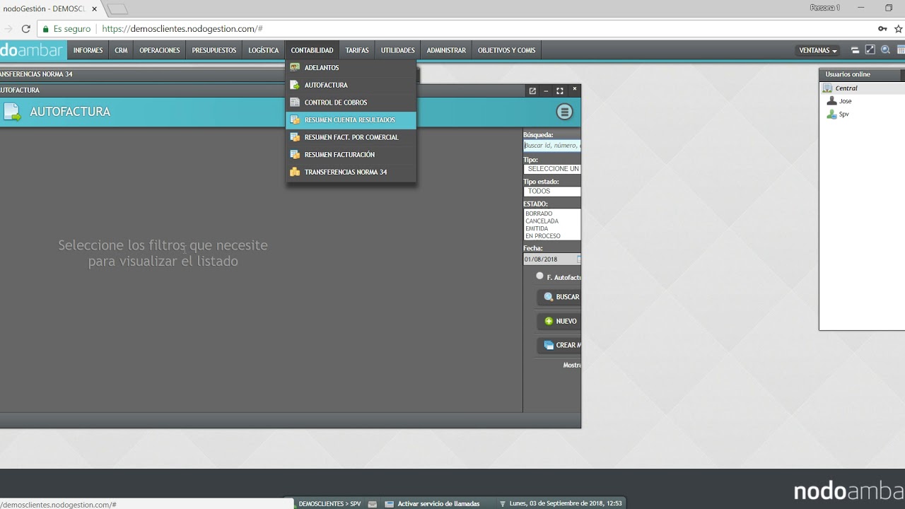Open the Utilidades menu
Image resolution: width=905 pixels, height=509 pixels.
click(398, 50)
